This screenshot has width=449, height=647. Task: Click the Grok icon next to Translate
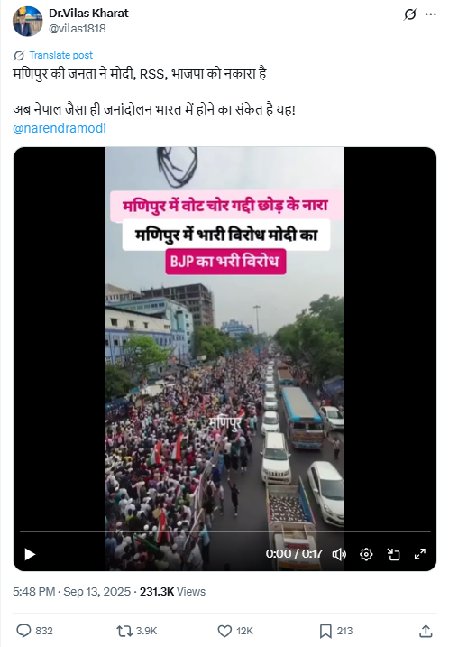coord(19,55)
